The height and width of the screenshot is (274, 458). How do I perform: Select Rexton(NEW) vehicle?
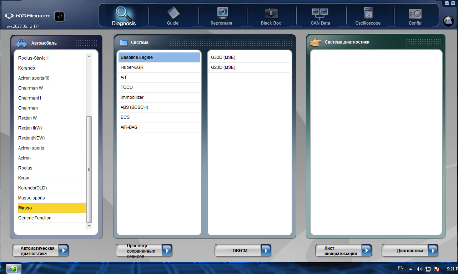pyautogui.click(x=52, y=138)
